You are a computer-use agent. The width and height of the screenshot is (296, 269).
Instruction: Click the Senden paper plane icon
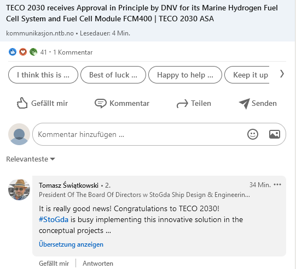pos(245,103)
